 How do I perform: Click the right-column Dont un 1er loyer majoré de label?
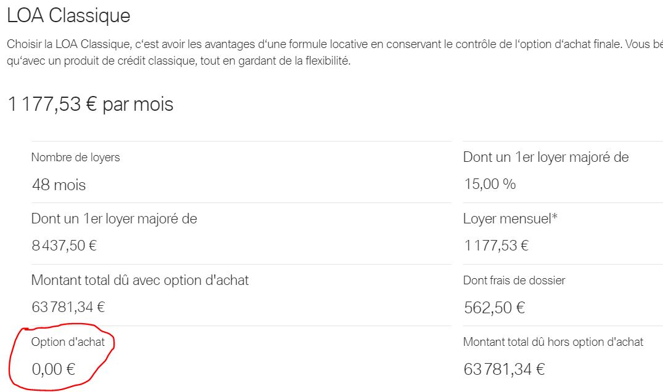(x=546, y=157)
